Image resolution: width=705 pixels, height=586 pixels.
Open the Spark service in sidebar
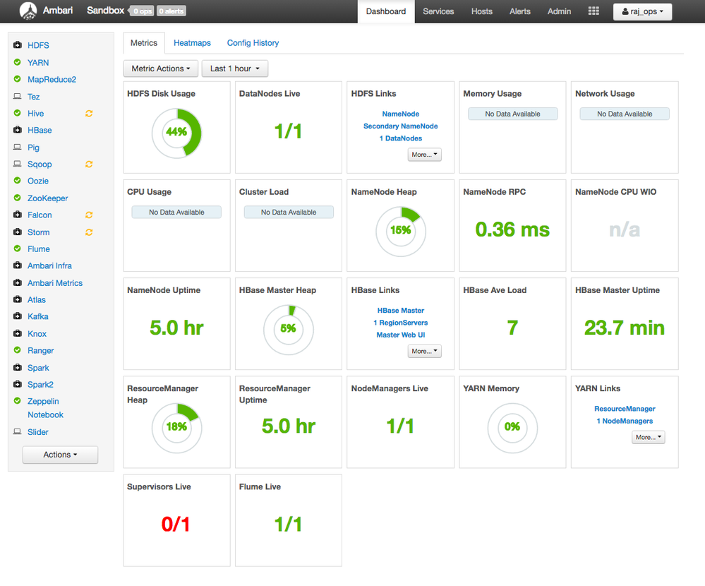[38, 367]
